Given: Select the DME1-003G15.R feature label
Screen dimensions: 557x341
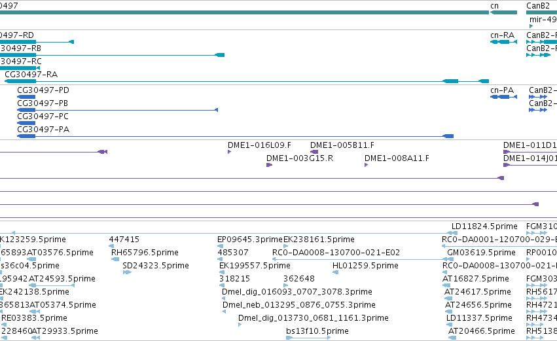Looking at the screenshot, I should pyautogui.click(x=300, y=158).
